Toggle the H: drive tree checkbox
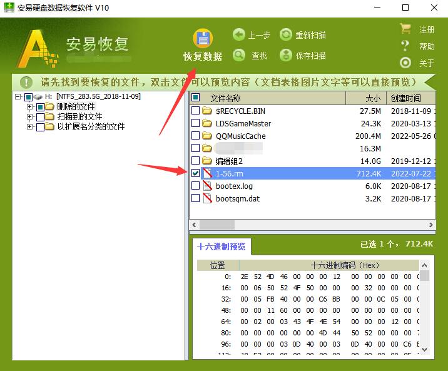This screenshot has width=448, height=371. pos(28,98)
